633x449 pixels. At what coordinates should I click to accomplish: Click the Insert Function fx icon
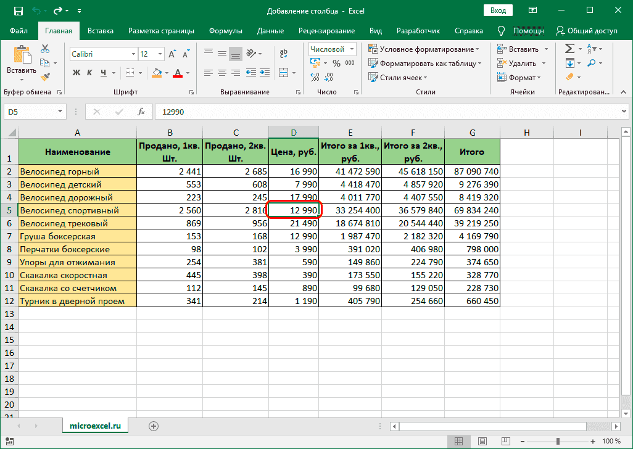142,112
